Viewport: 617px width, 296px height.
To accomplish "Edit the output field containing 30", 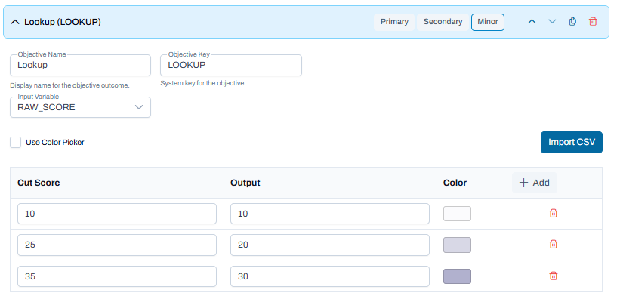I will (x=330, y=276).
